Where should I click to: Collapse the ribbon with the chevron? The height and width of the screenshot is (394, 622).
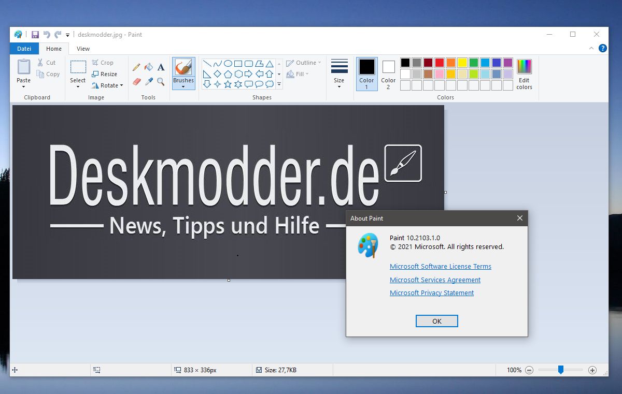(591, 48)
